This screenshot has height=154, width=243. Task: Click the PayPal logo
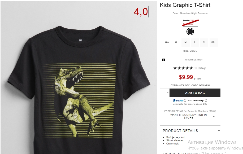click(178, 101)
